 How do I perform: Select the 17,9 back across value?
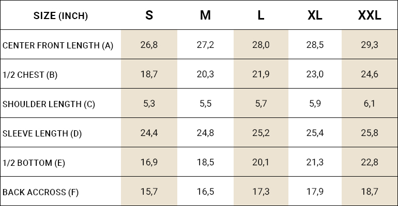315,192
